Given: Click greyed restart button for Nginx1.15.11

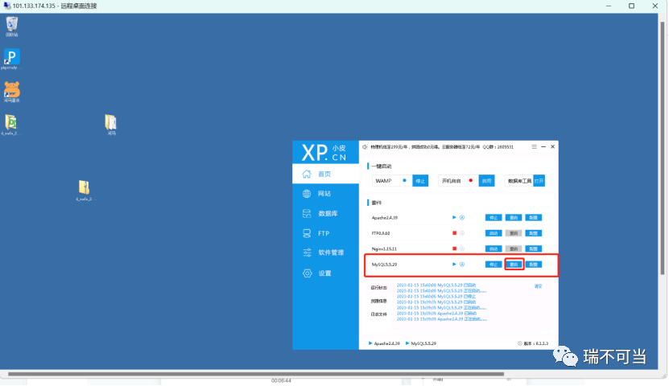Looking at the screenshot, I should pyautogui.click(x=514, y=248).
